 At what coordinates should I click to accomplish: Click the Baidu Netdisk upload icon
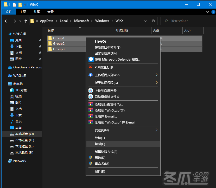click(91, 90)
